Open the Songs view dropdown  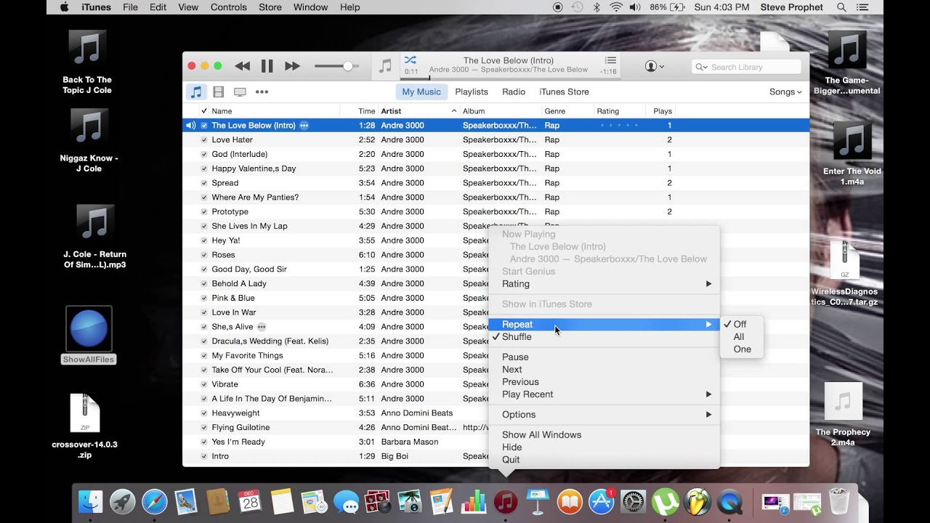tap(785, 92)
